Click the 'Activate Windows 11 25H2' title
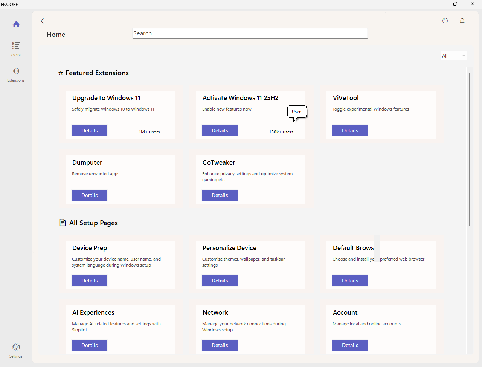 (x=241, y=98)
